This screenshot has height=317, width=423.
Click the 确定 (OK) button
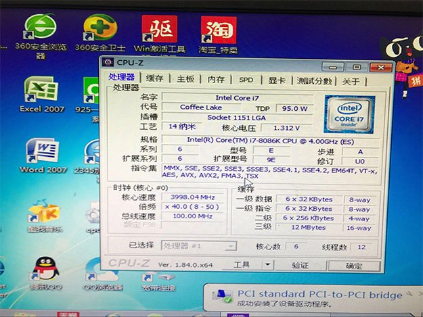pyautogui.click(x=353, y=266)
